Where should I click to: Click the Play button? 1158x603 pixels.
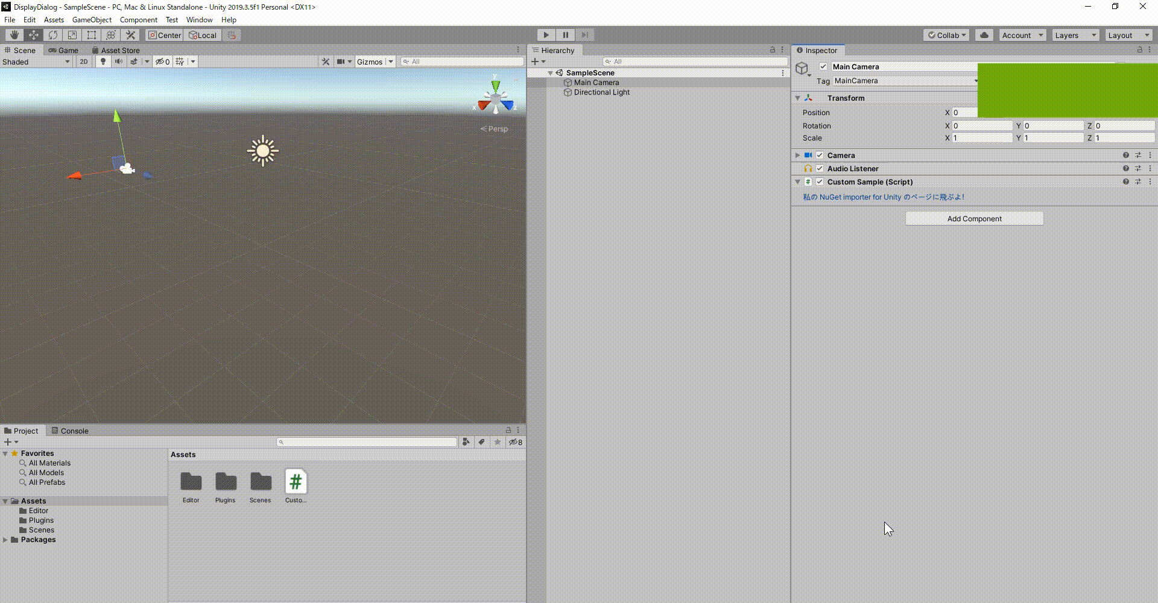tap(546, 35)
